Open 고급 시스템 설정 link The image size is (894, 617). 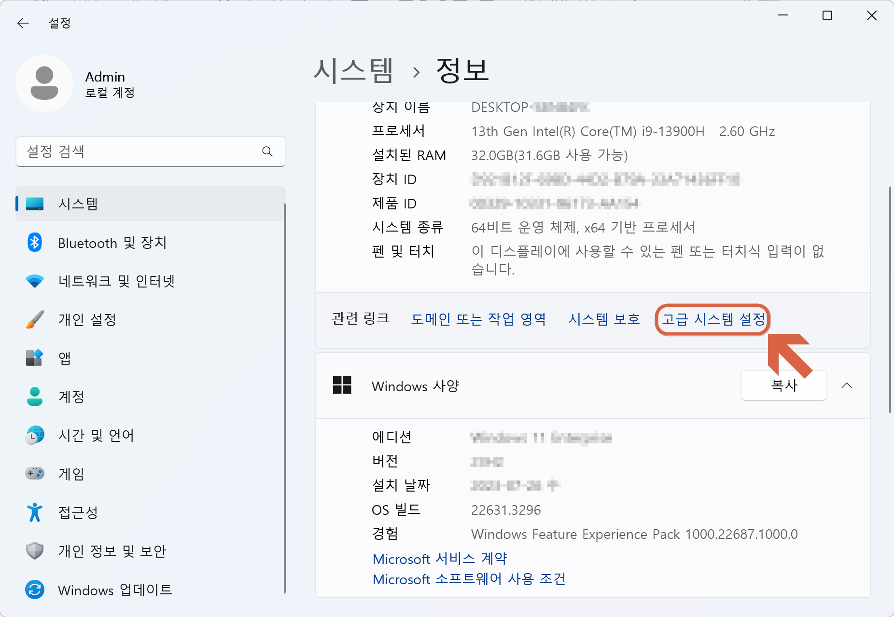[x=713, y=319]
